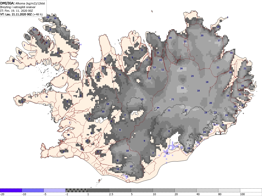Click the 10 to 20 legend swatch
Image resolution: width=262 pixels, height=196 pixels.
(164, 190)
